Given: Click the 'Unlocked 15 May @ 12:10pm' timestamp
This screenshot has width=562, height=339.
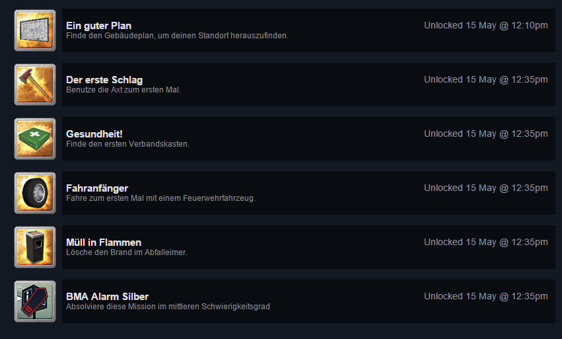Looking at the screenshot, I should tap(485, 26).
